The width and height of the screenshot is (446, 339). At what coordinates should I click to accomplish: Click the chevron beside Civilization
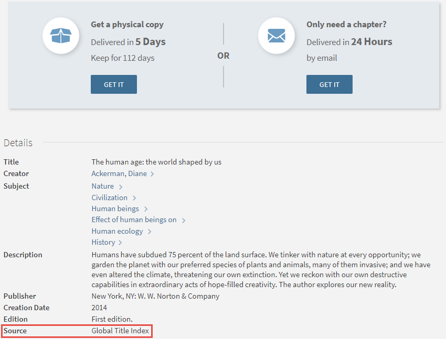coord(134,198)
